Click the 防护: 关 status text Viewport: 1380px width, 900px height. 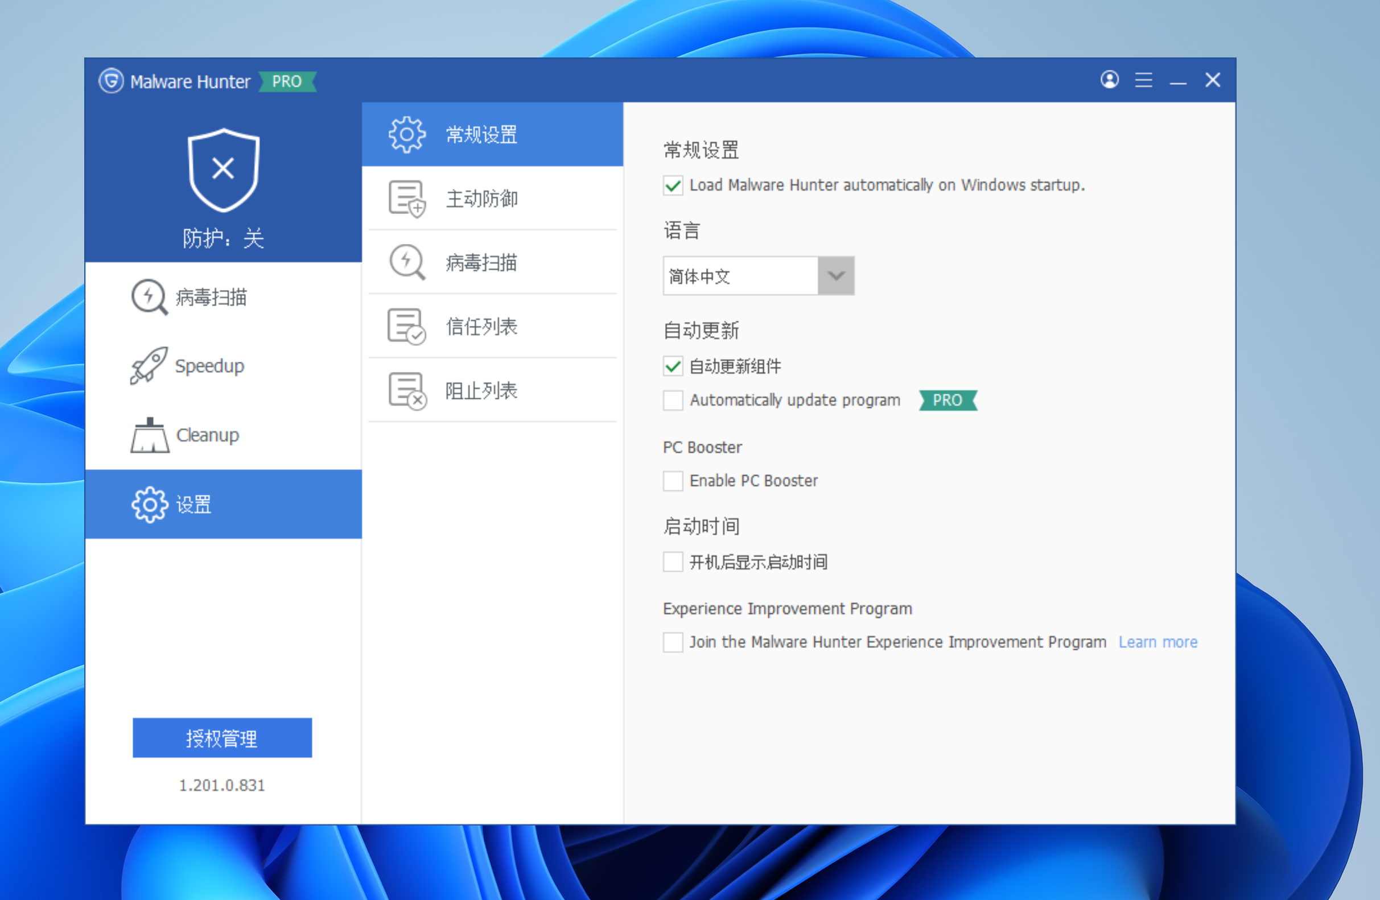pos(223,238)
